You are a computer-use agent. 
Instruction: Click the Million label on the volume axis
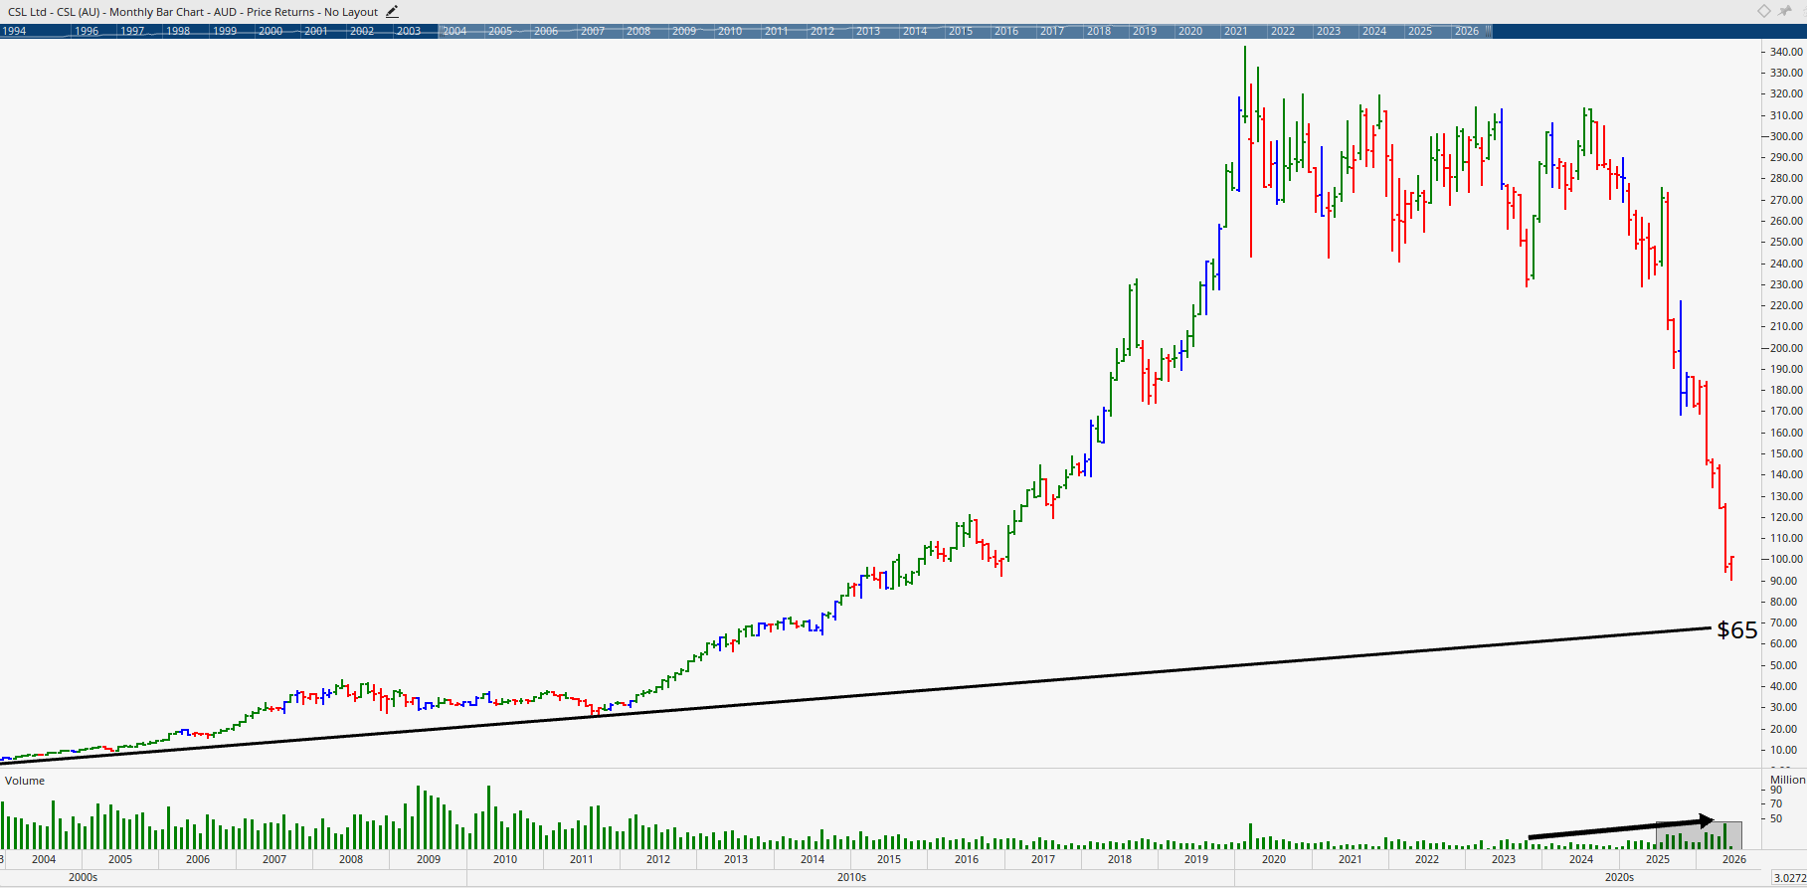coord(1787,780)
